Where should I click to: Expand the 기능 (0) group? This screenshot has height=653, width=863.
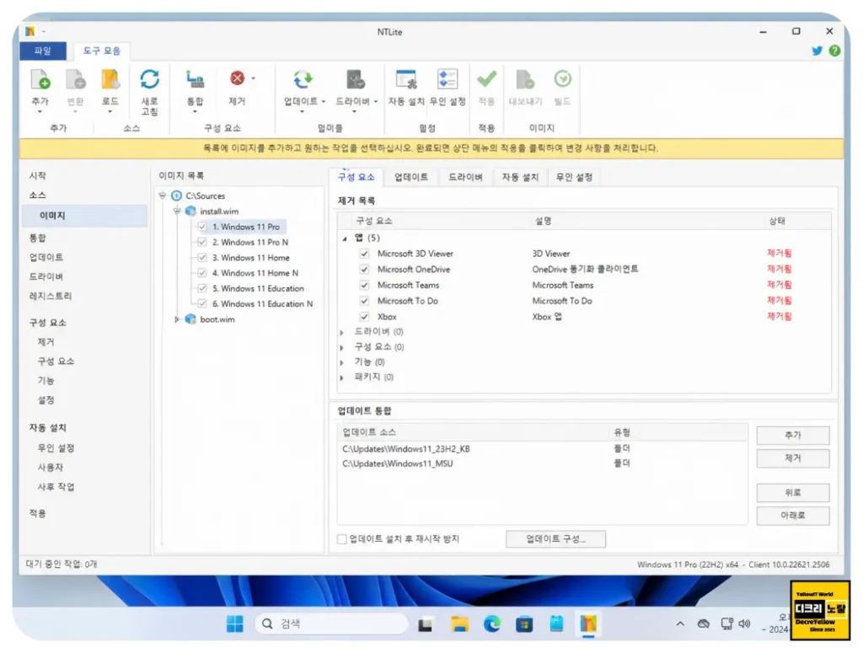(x=342, y=362)
